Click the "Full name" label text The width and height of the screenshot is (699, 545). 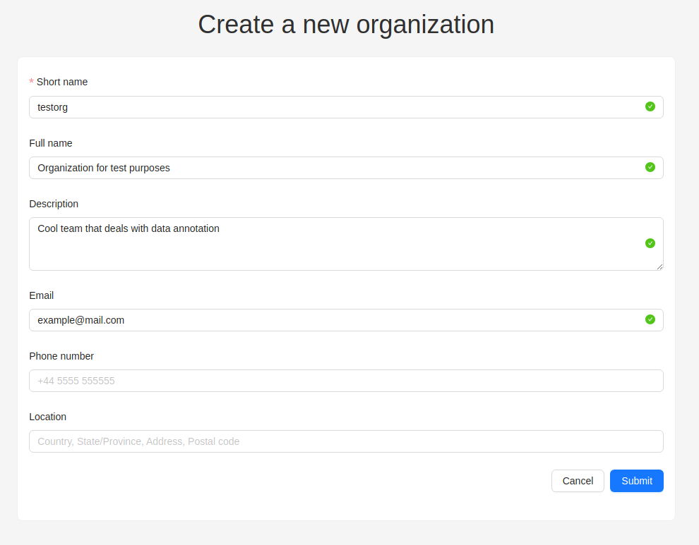click(x=51, y=143)
